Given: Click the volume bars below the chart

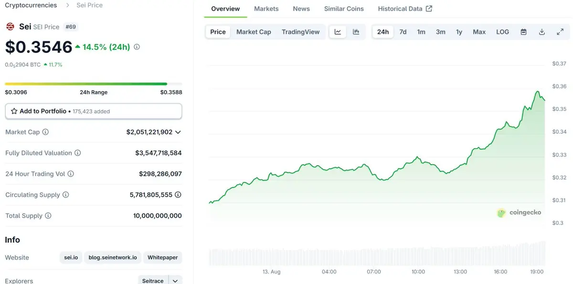Looking at the screenshot, I should coord(377,253).
